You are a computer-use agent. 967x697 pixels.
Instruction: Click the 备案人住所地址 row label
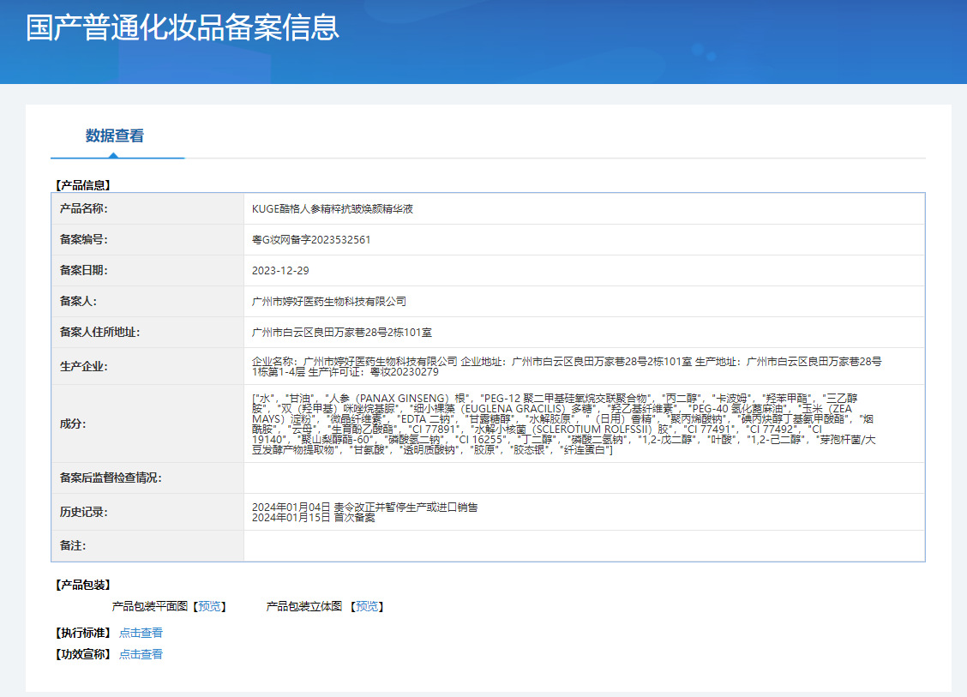[100, 333]
